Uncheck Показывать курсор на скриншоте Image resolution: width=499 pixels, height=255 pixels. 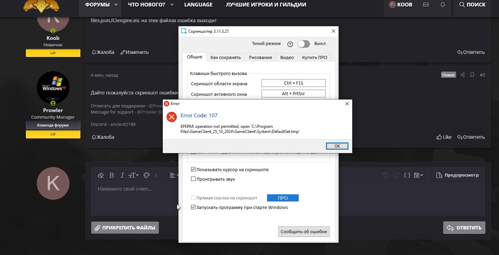click(193, 169)
